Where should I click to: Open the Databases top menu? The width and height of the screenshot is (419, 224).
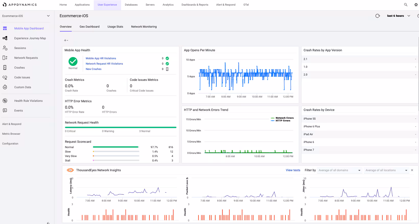tap(131, 5)
